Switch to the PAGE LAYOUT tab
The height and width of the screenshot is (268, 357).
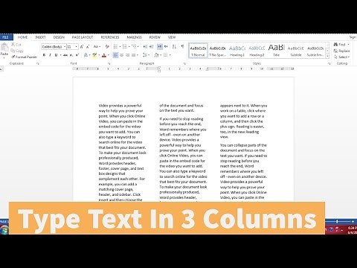[83, 37]
